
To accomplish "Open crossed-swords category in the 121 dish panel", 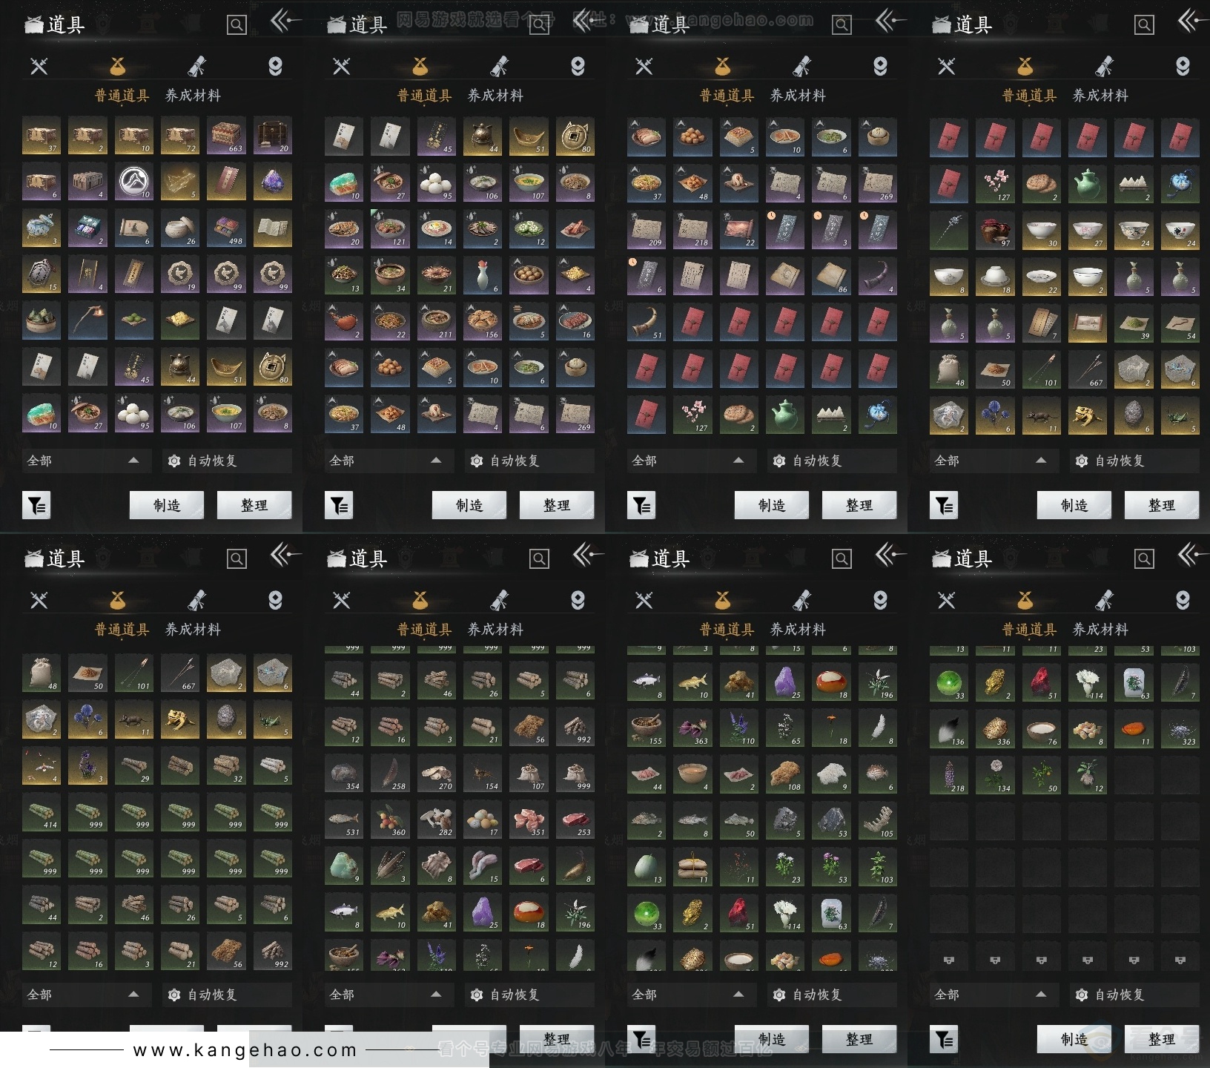I will point(342,66).
